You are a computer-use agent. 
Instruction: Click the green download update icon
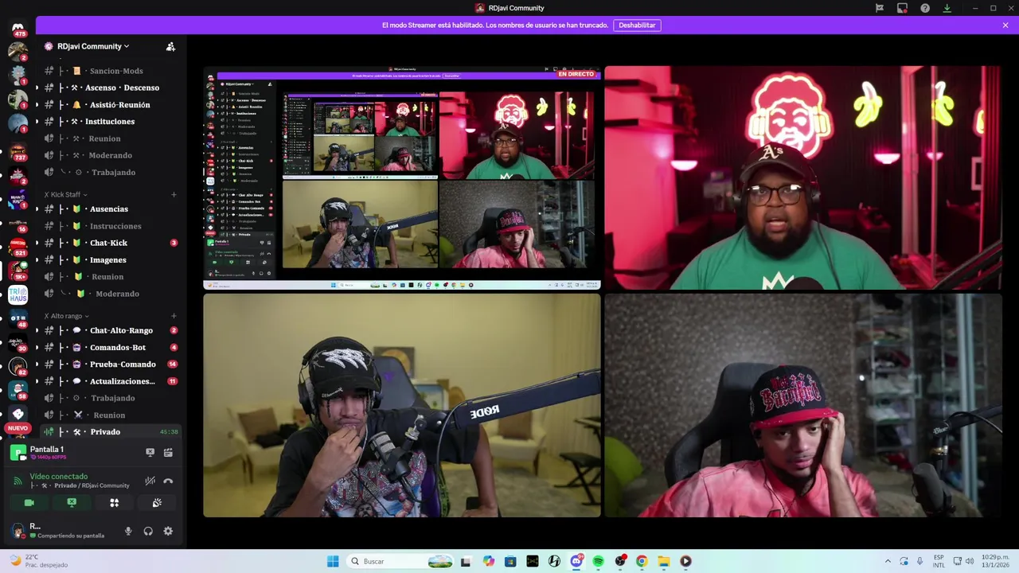[947, 8]
